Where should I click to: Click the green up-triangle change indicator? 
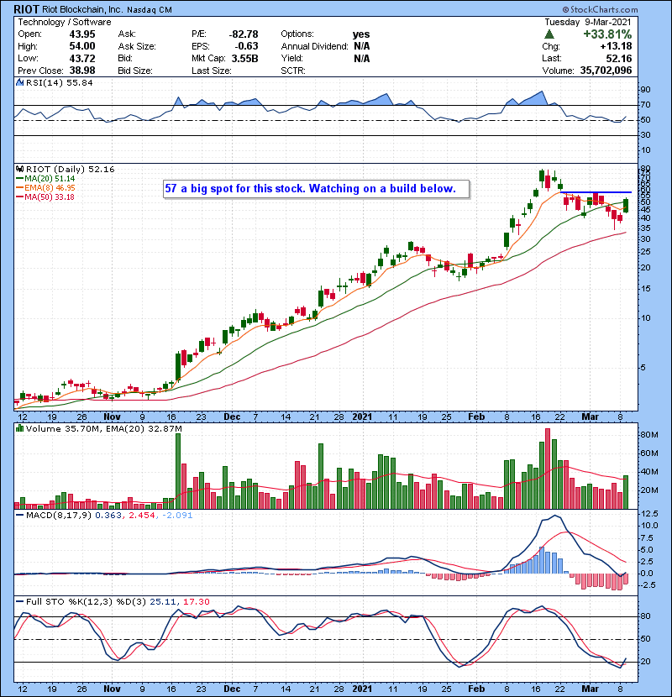click(549, 34)
